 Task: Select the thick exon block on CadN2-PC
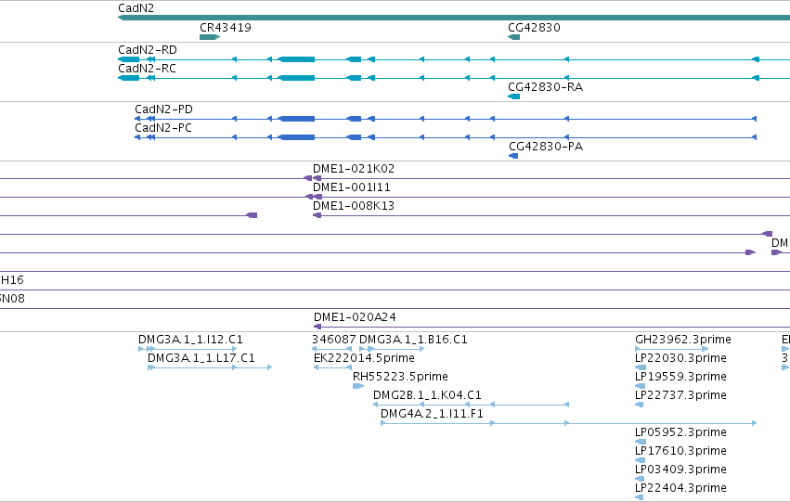click(x=296, y=137)
